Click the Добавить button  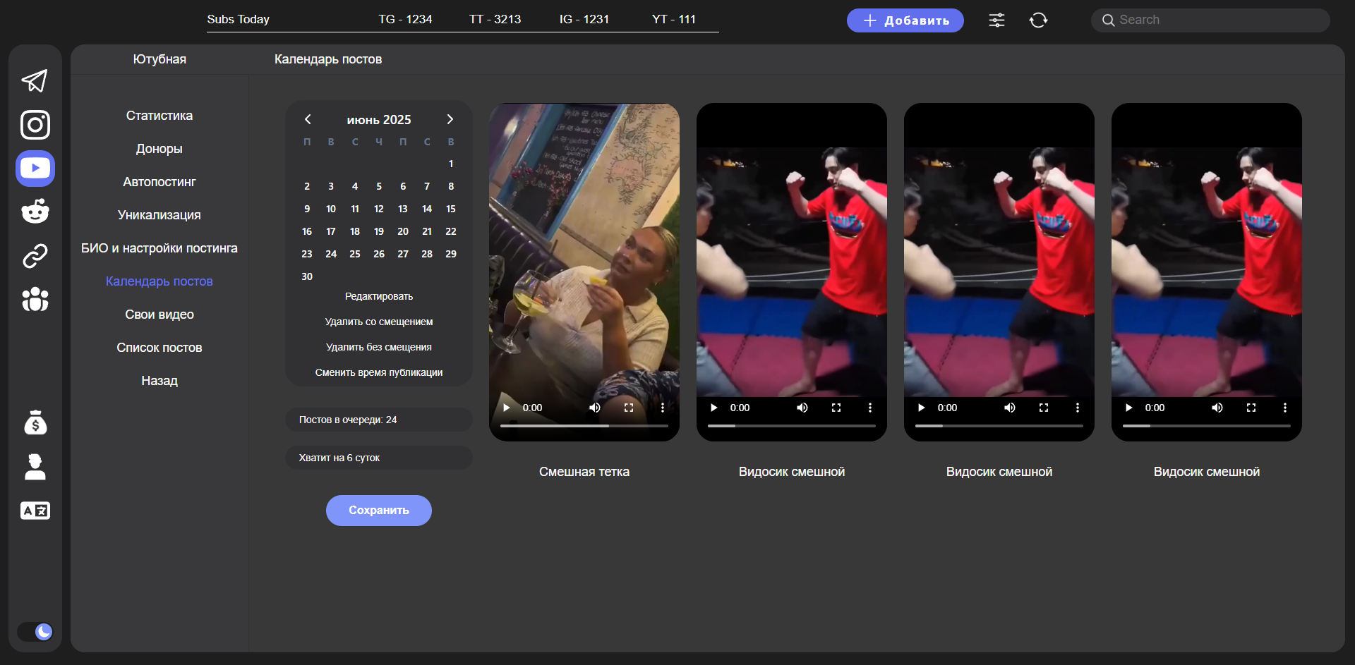(905, 20)
